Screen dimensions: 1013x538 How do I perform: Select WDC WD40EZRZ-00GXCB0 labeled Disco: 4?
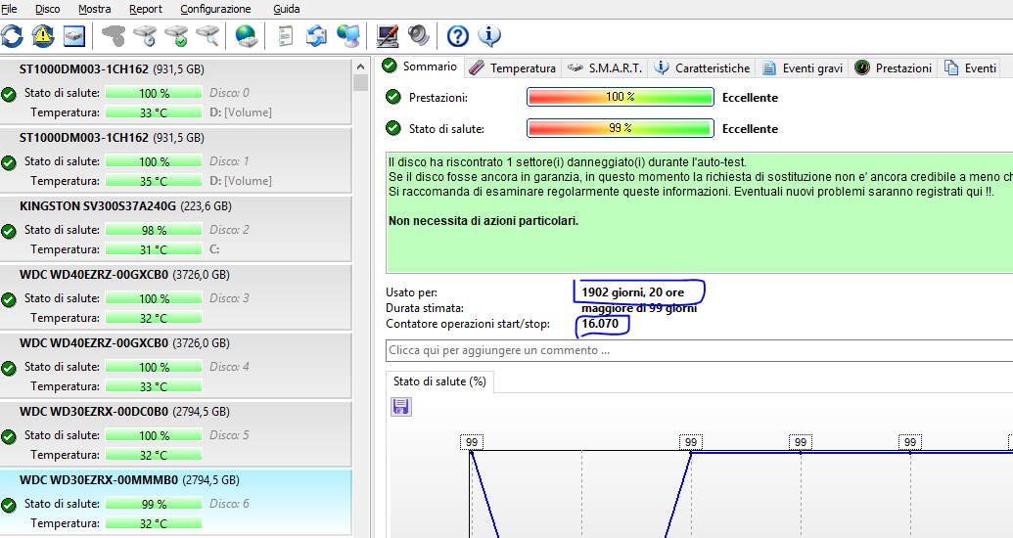[176, 365]
